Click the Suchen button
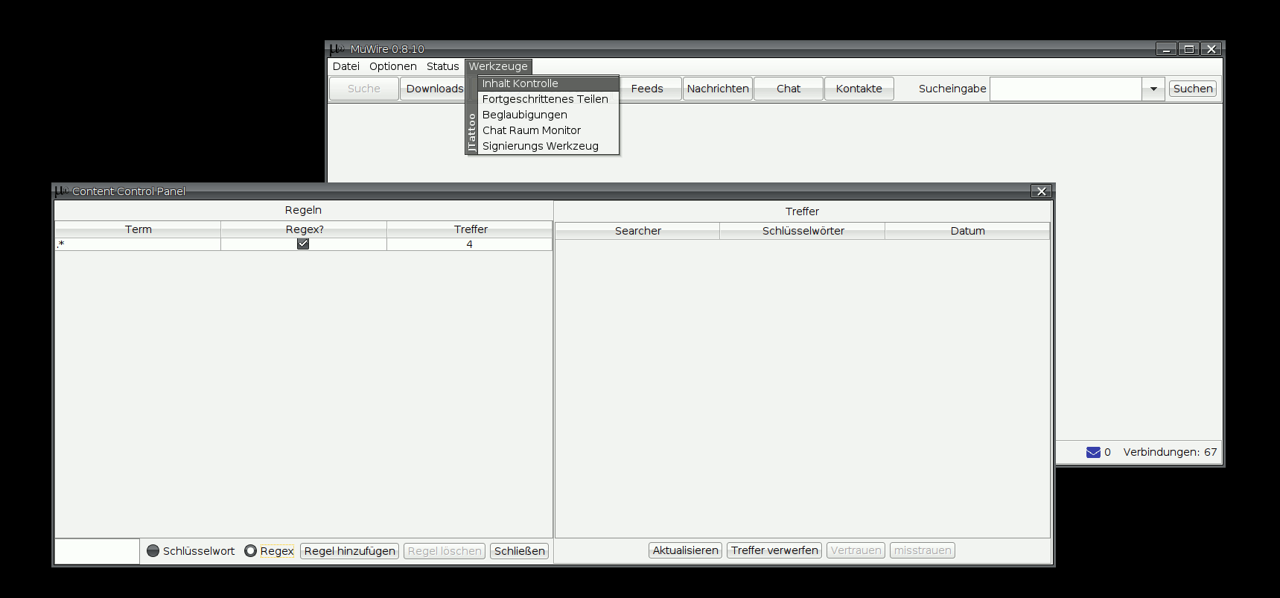The image size is (1280, 598). (1193, 89)
